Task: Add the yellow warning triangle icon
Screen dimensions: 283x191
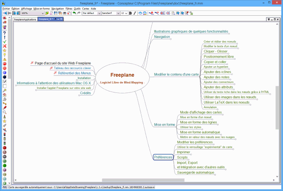Action: pos(5,59)
